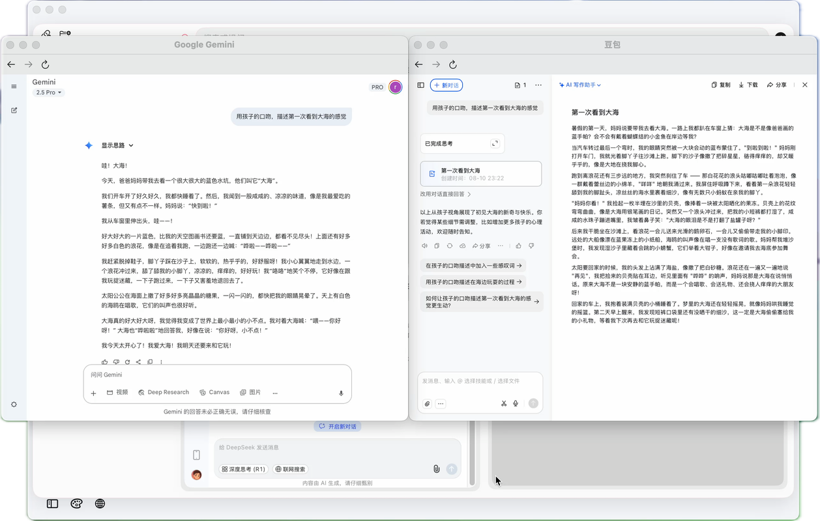Open more tools ellipsis in Gemini input

point(275,393)
